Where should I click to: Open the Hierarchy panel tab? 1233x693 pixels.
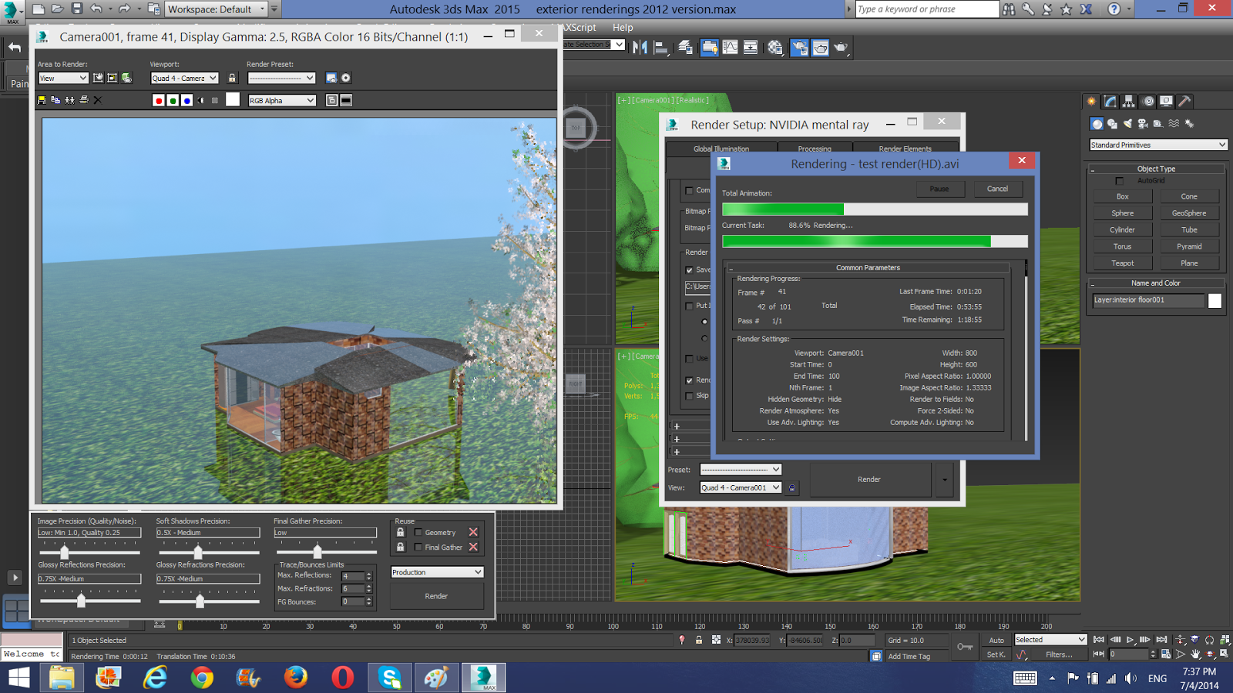tap(1129, 101)
